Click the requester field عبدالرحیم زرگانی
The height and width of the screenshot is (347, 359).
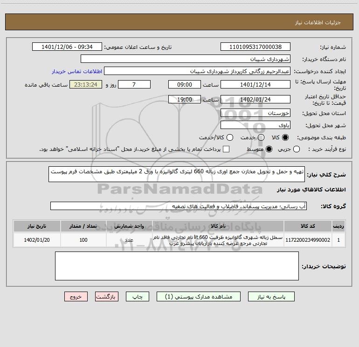click(x=197, y=71)
